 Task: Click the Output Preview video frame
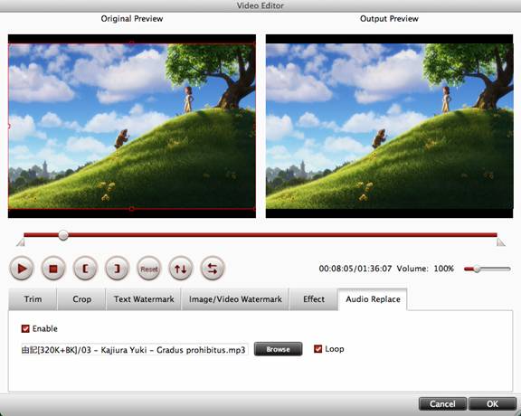[x=390, y=126]
